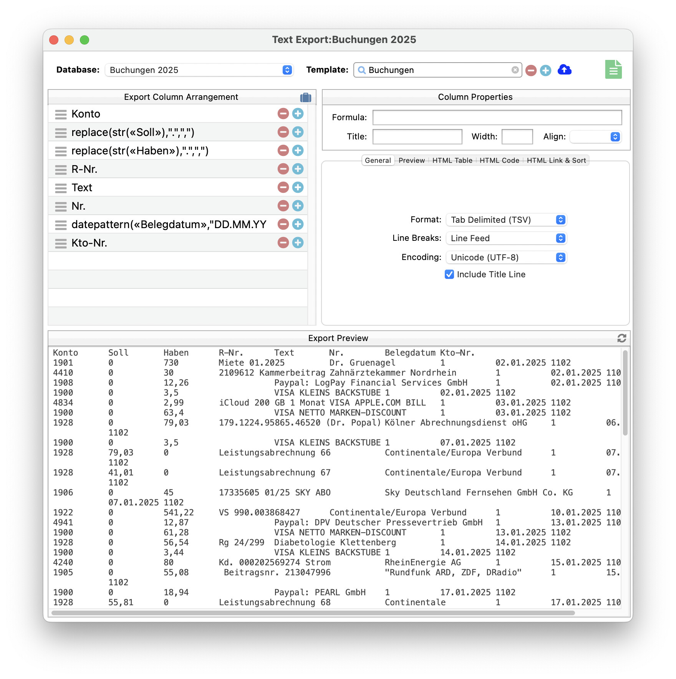Open the Format dropdown Tab Delimited
This screenshot has width=676, height=679.
pos(506,220)
